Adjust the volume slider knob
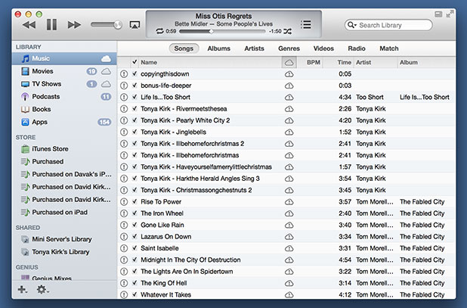This screenshot has height=308, width=467. click(118, 25)
